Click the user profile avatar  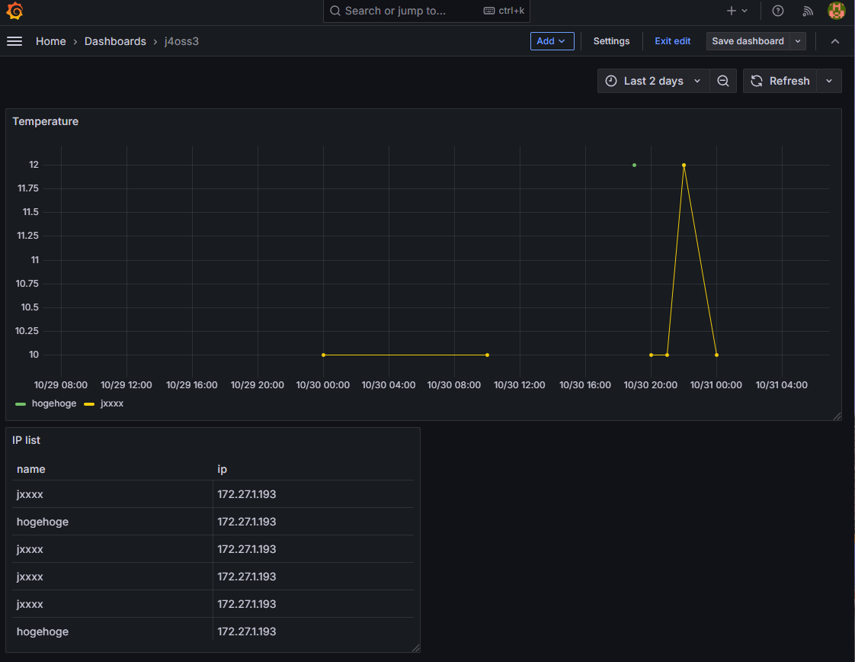pos(837,11)
